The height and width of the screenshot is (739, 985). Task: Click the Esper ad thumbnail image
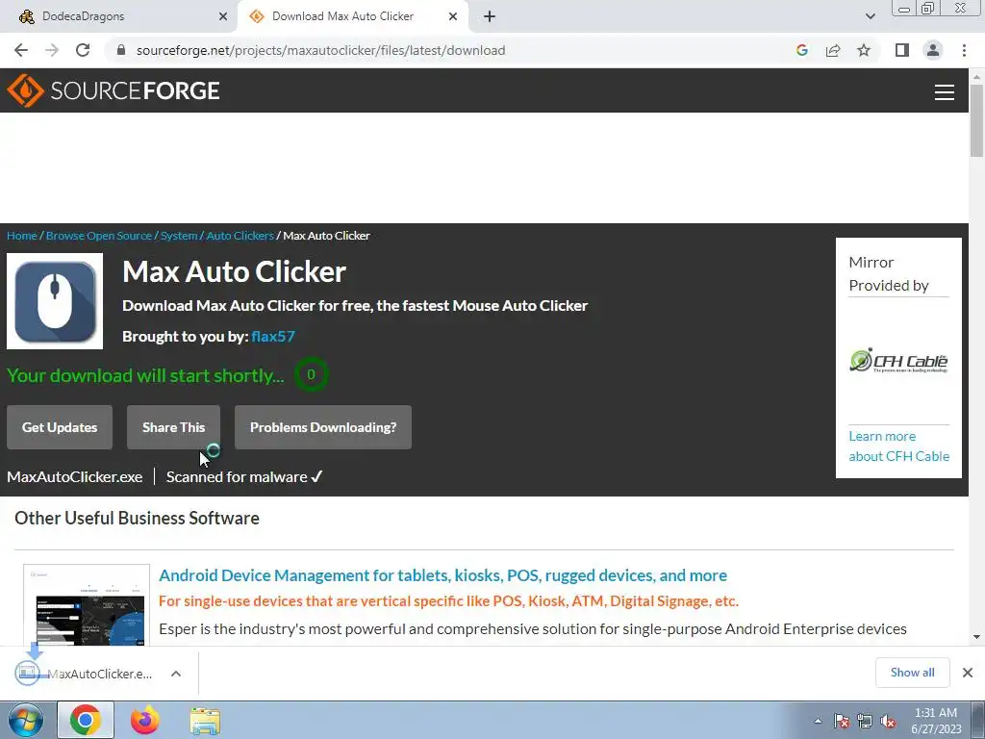pos(87,604)
